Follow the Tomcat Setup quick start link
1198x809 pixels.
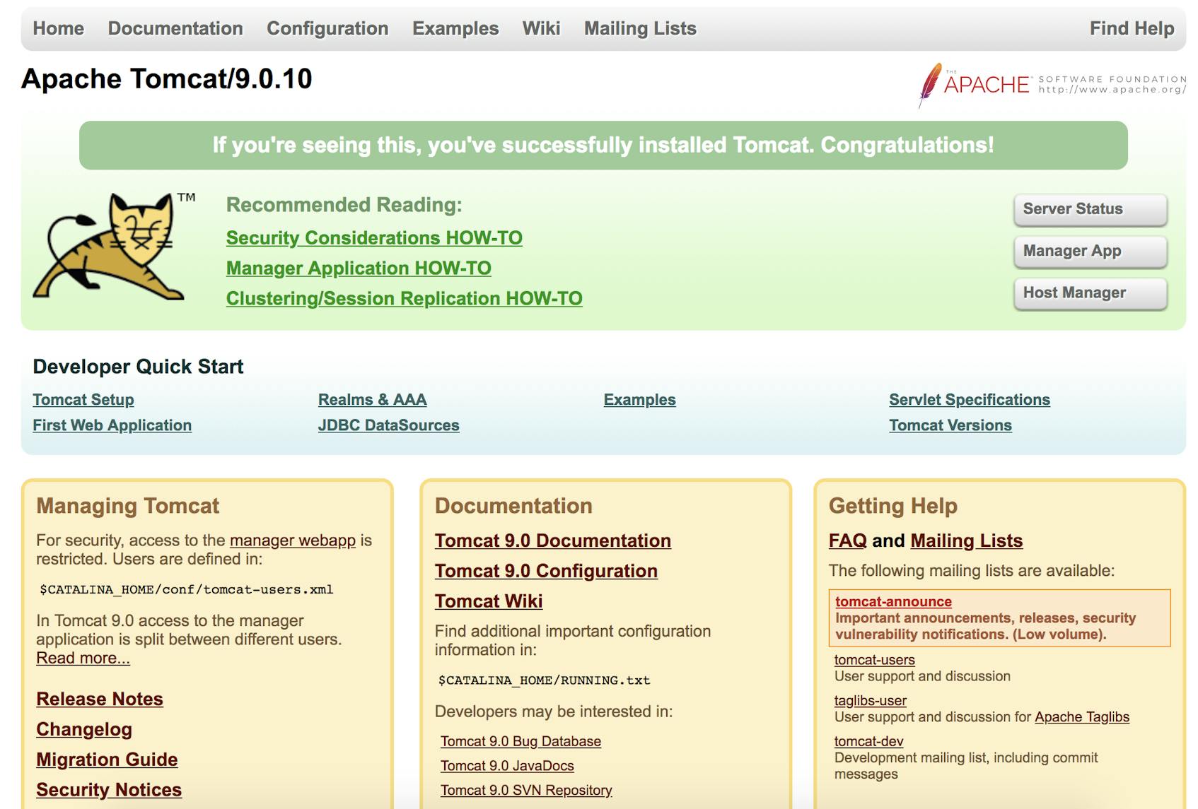coord(83,400)
